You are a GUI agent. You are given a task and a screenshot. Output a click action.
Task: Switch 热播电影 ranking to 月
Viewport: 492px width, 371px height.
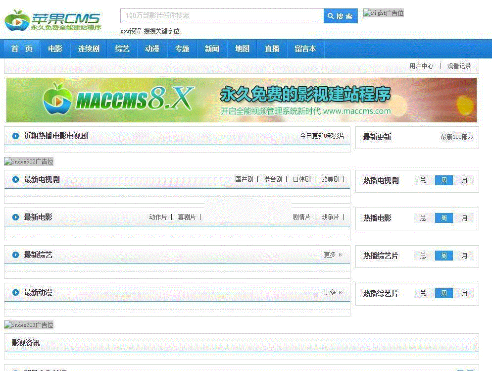pyautogui.click(x=464, y=218)
